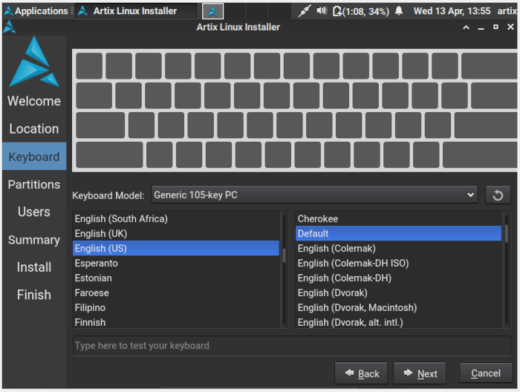
Task: Click the second Artix taskbar icon button
Action: 212,11
